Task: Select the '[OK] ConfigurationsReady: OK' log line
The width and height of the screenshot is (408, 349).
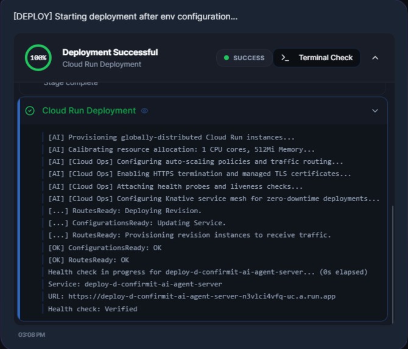Action: pyautogui.click(x=105, y=247)
